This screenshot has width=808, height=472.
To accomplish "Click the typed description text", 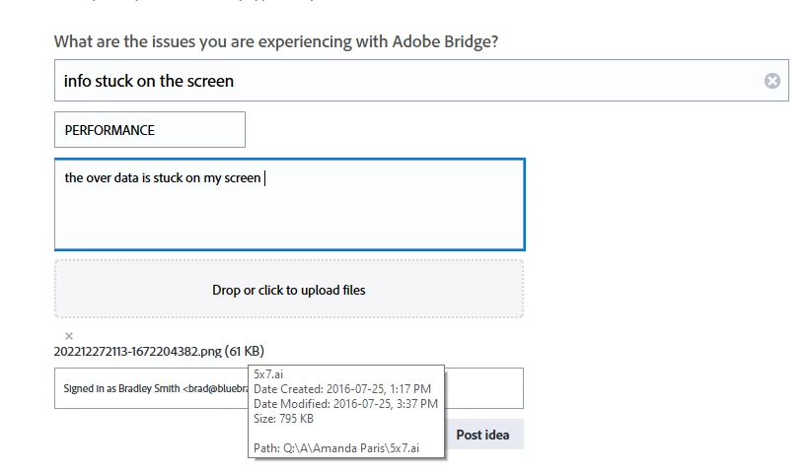I will click(x=163, y=178).
